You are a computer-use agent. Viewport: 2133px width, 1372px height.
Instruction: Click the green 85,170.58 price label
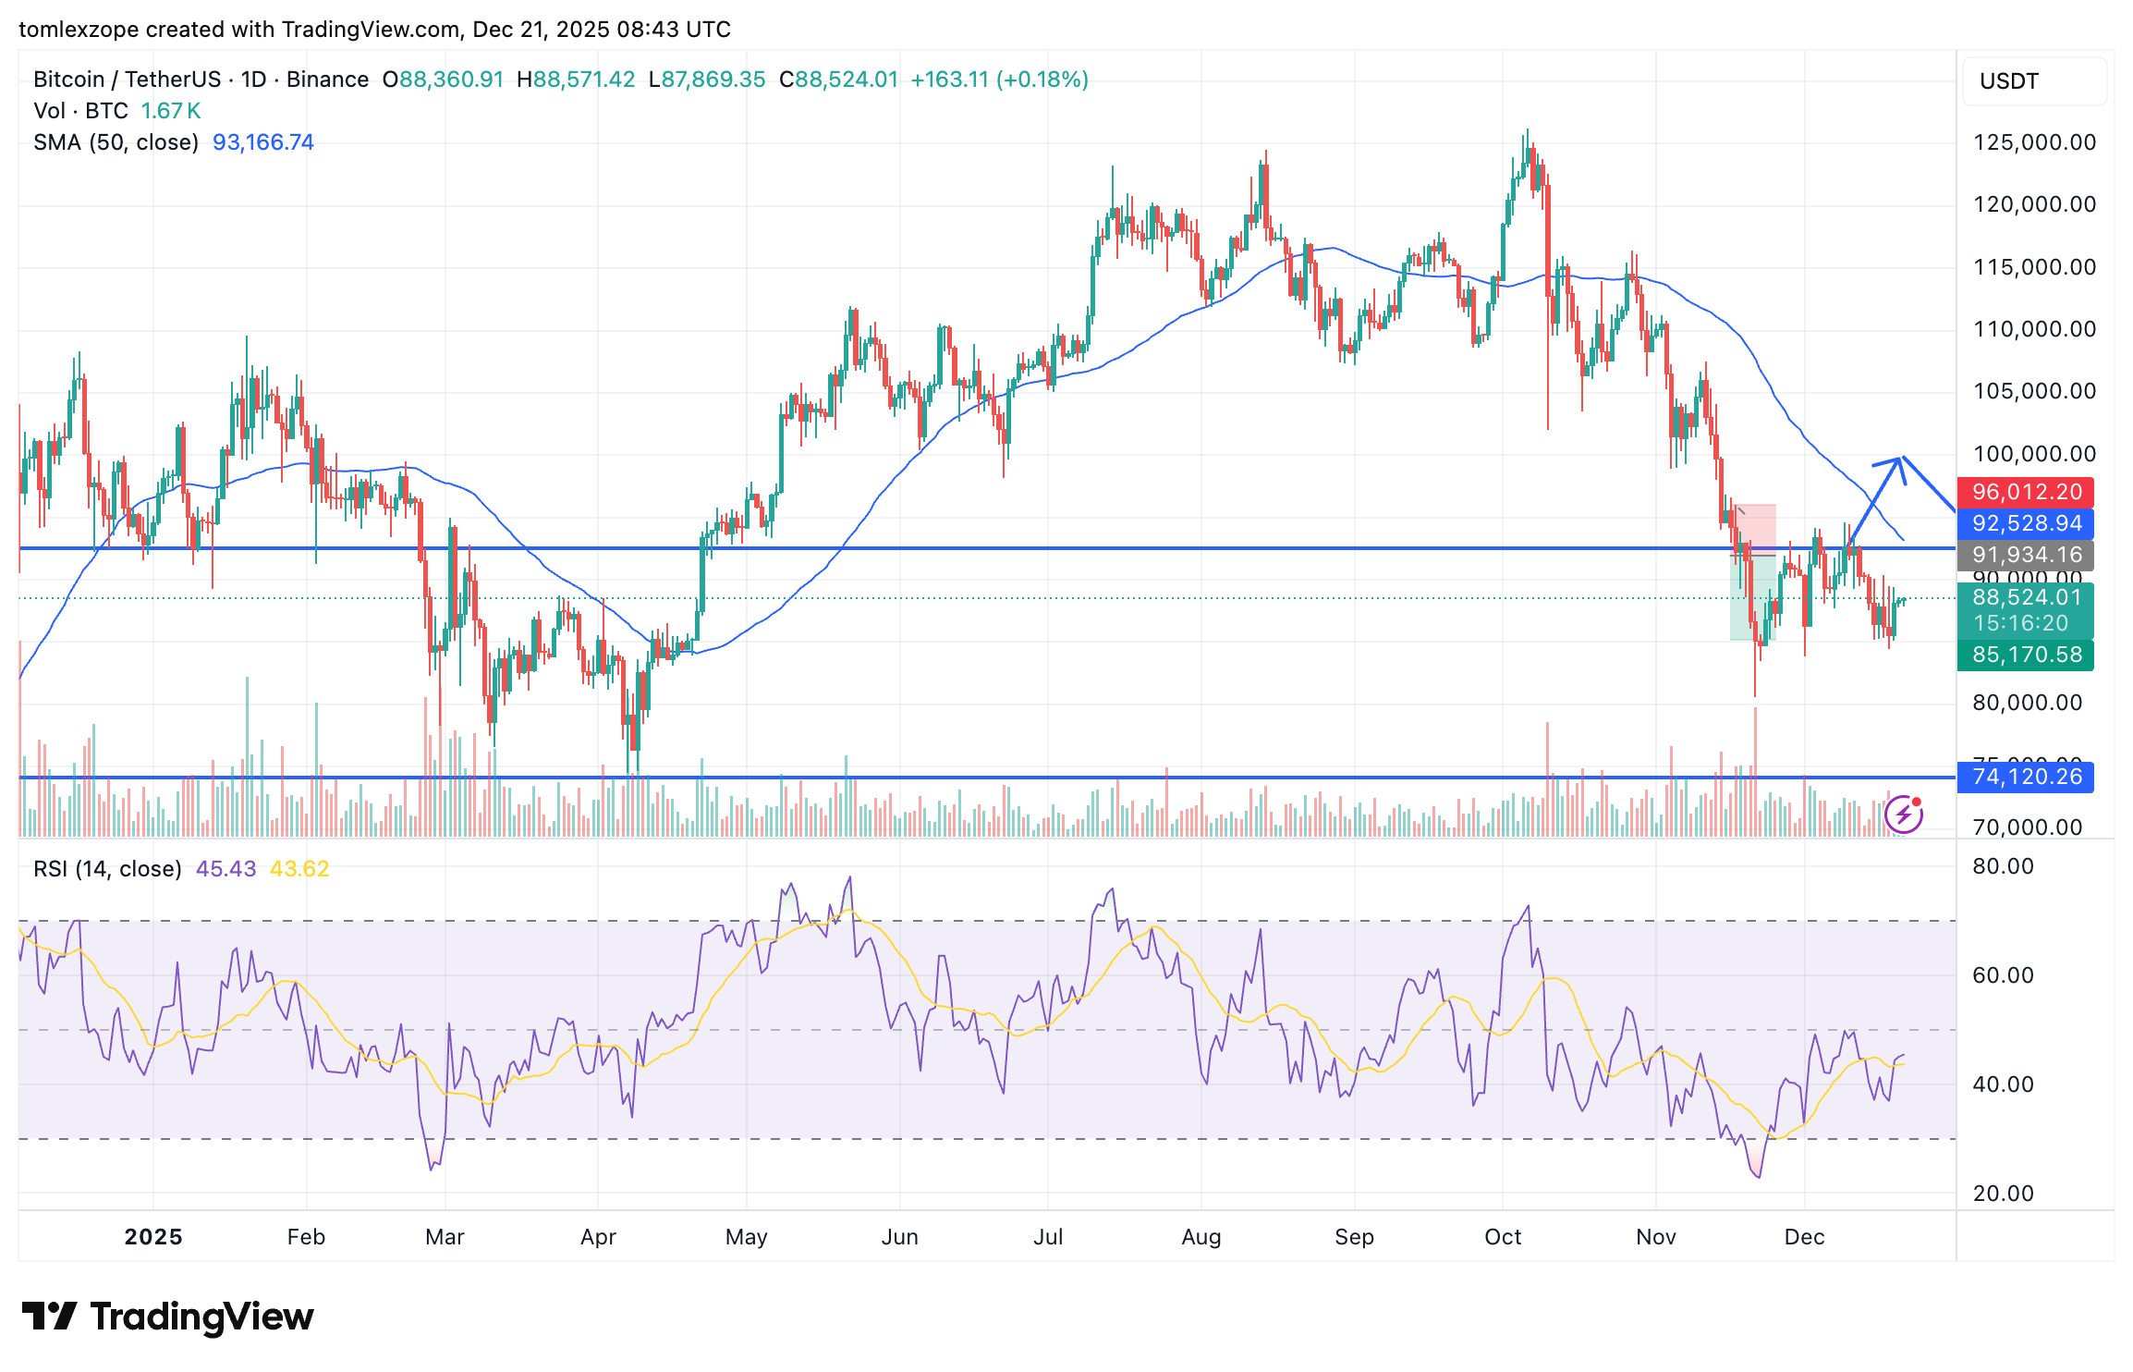[x=2026, y=655]
